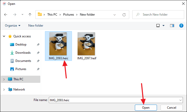Go back with the left arrow
Image resolution: width=187 pixels, height=112 pixels.
click(6, 15)
